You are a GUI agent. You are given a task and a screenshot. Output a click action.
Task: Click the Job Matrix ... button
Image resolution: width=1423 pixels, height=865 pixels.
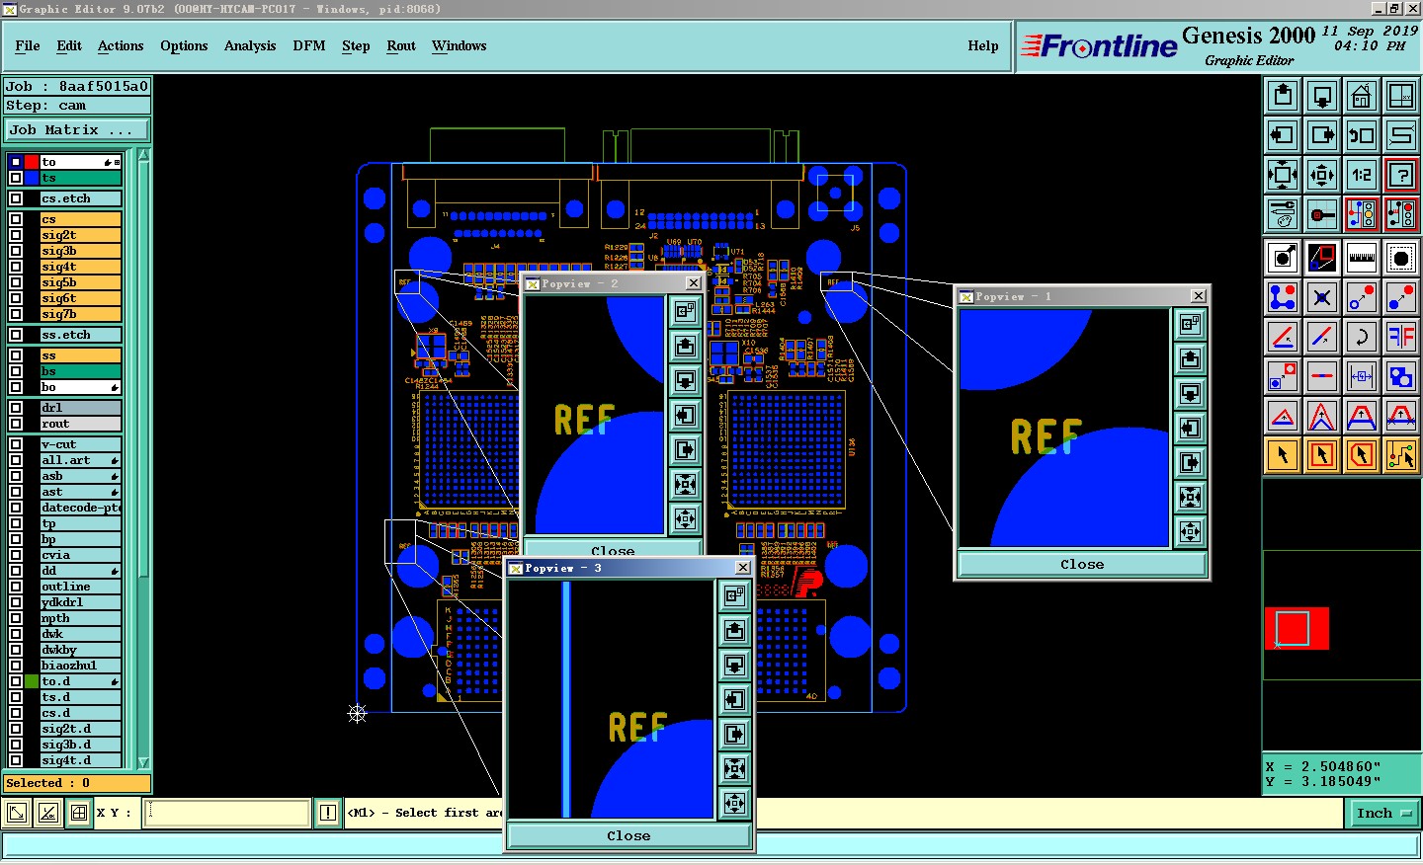tap(77, 129)
